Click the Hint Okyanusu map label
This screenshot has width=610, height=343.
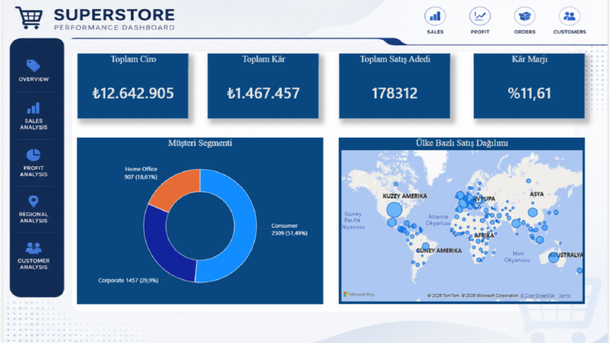coord(517,257)
